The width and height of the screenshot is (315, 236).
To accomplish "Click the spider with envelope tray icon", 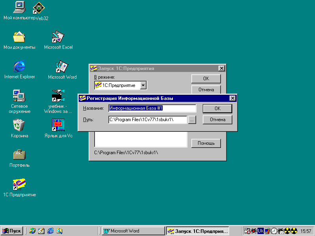I will (281, 231).
